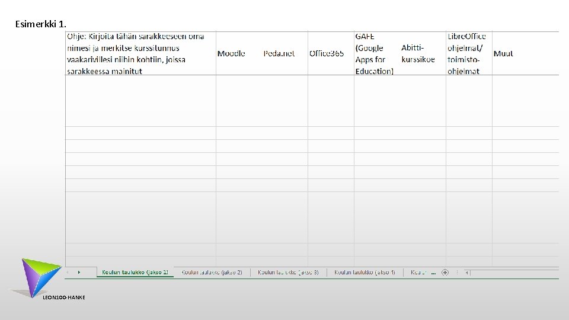Click the ellipsis for more sheet tabs

pos(433,273)
